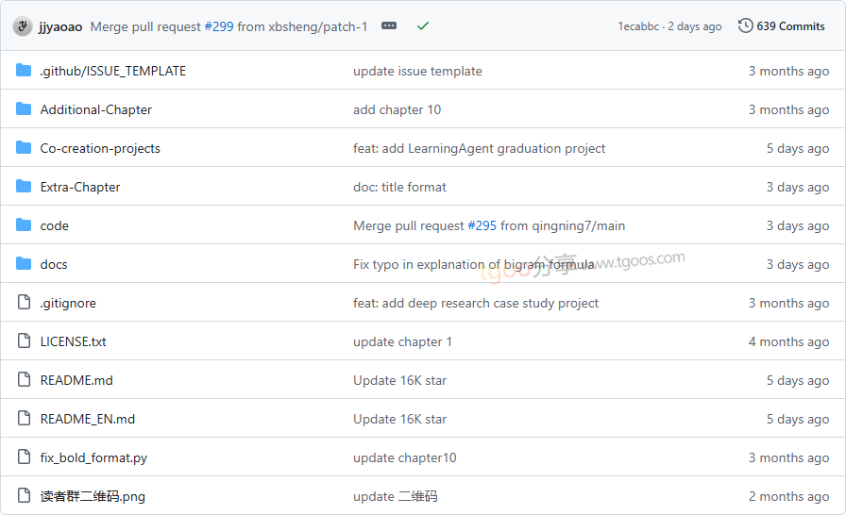This screenshot has height=515, width=846.
Task: Click file icon beside fix_bold_format.py
Action: pyautogui.click(x=24, y=457)
